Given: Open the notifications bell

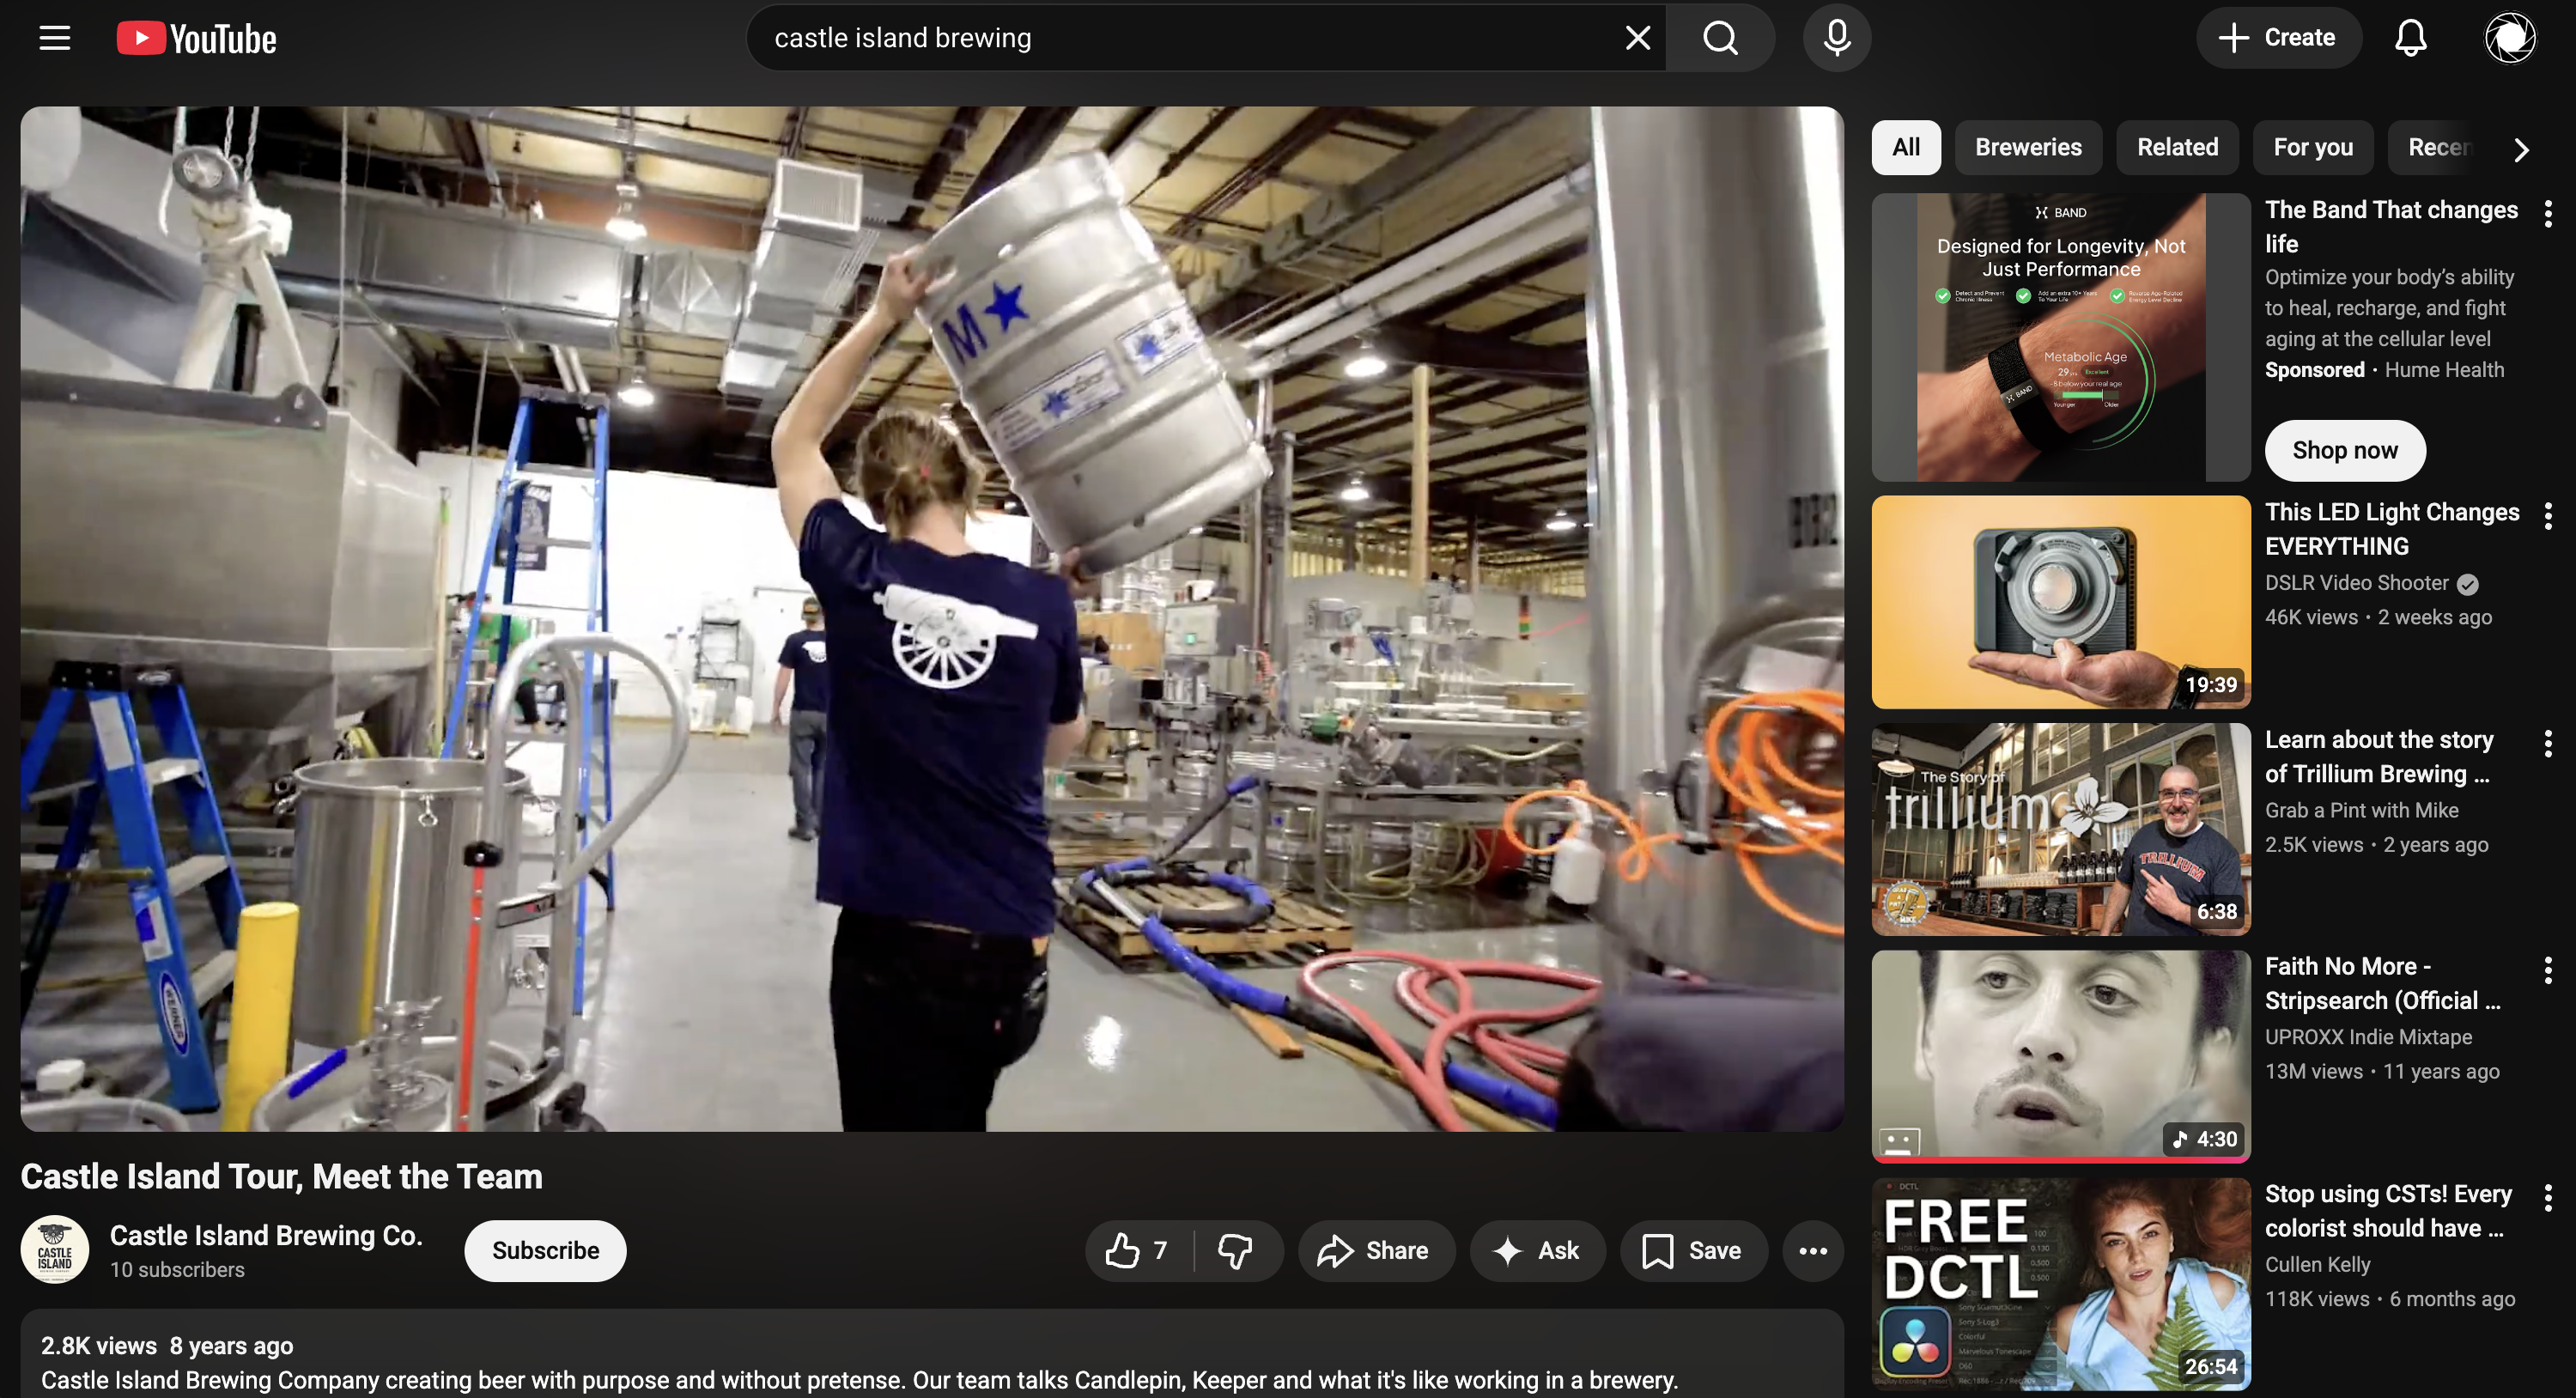Looking at the screenshot, I should 2410,38.
